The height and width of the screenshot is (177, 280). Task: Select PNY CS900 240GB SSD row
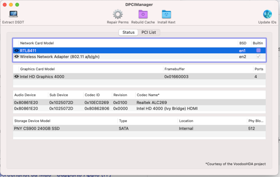tap(139, 128)
